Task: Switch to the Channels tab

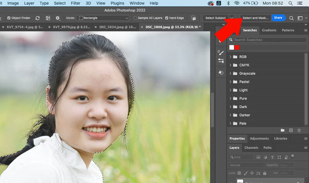Action: (251, 148)
